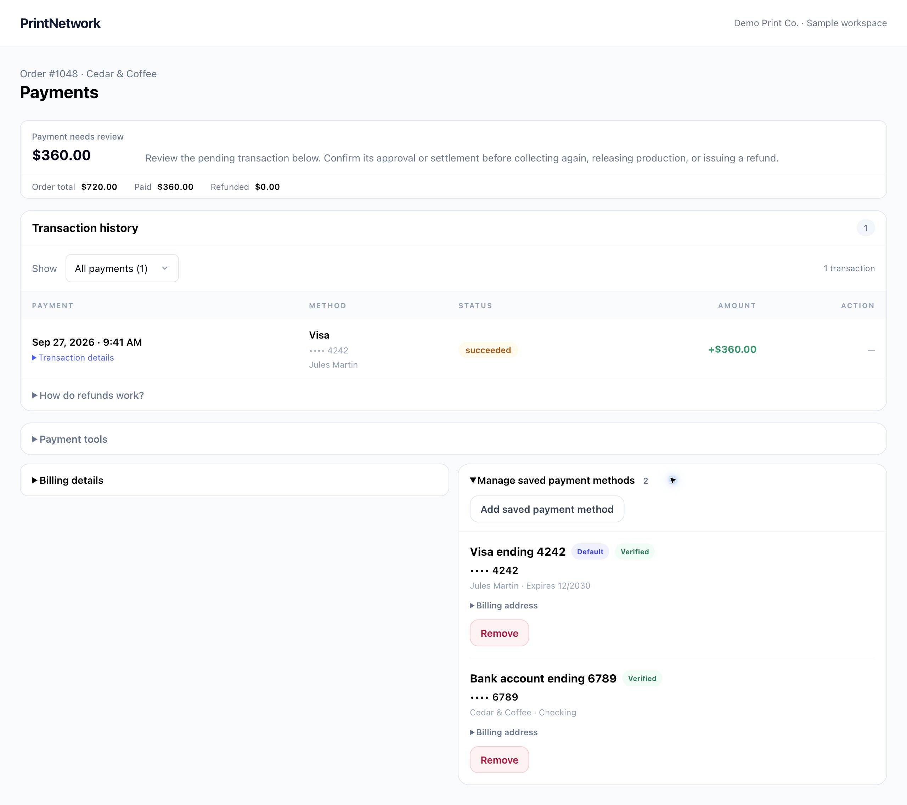
Task: Expand Billing address under Bank account 6789
Action: 504,732
